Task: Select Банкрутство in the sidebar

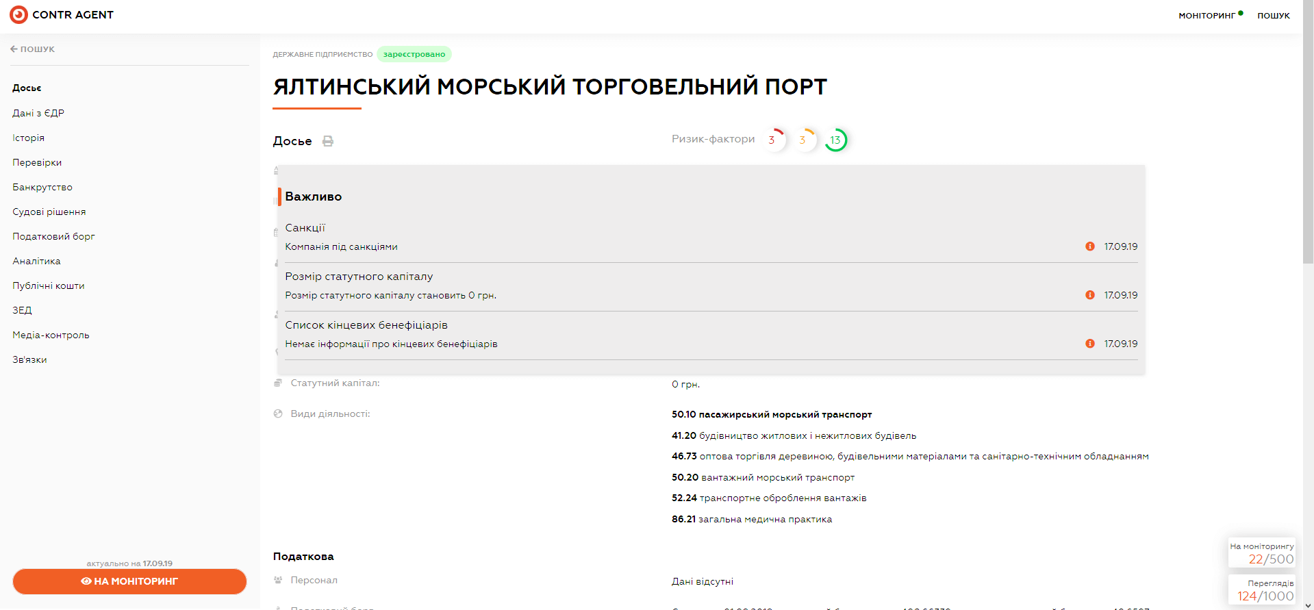Action: point(42,187)
